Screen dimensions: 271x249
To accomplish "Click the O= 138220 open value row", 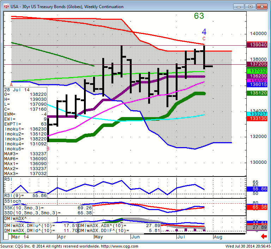I will coord(25,94).
